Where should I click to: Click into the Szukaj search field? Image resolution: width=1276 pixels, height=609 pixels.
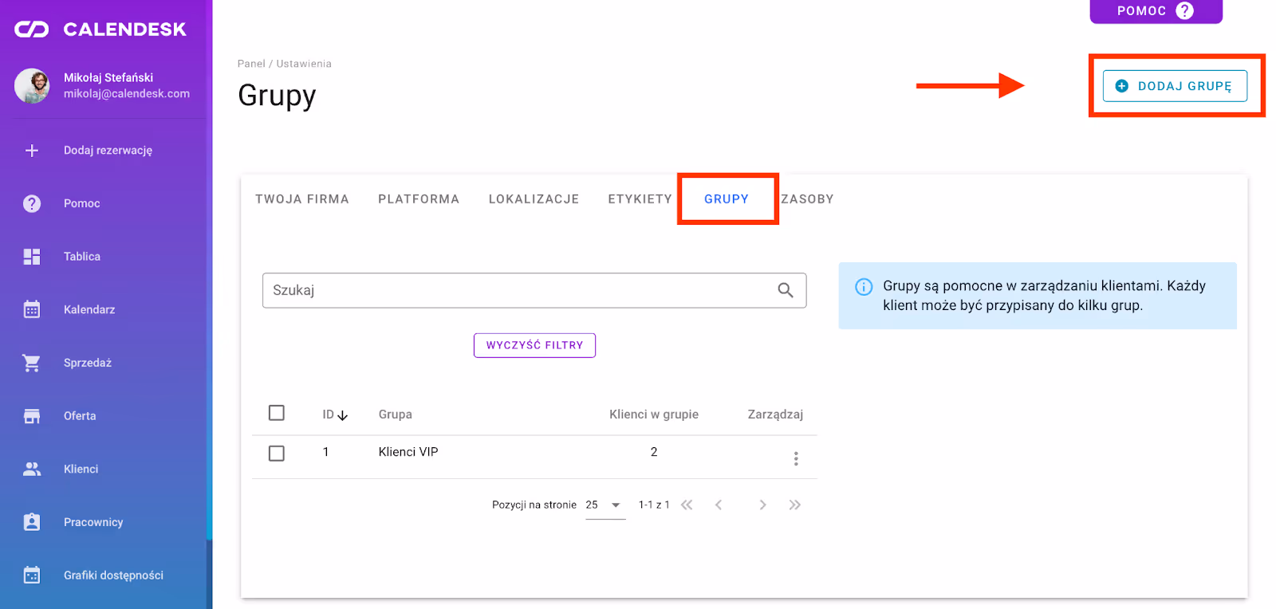coord(518,291)
